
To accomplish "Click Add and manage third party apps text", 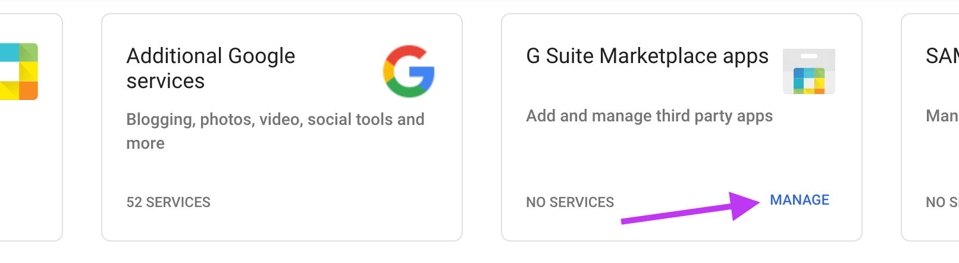I will pos(650,116).
